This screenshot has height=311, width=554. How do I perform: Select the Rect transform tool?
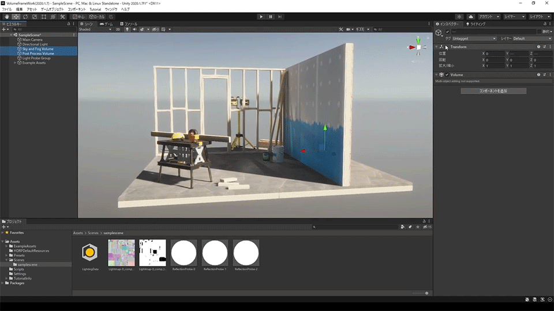[x=44, y=17]
